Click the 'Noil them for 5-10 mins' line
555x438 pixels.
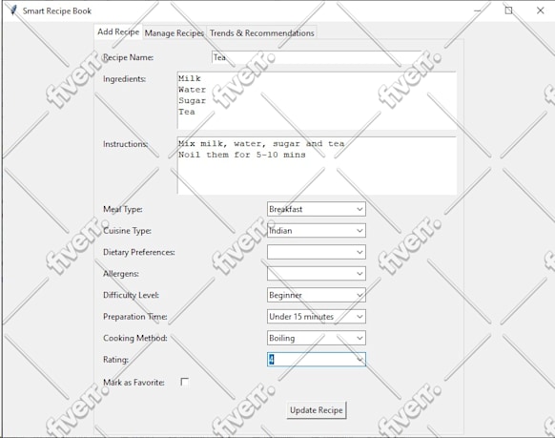242,155
